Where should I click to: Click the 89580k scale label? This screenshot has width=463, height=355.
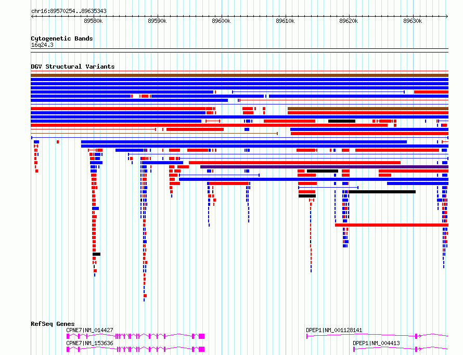tap(93, 21)
